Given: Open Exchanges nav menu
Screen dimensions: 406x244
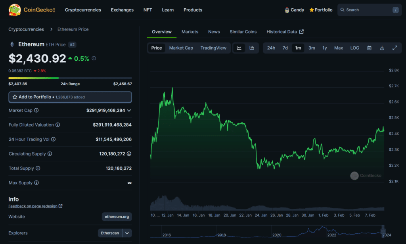Looking at the screenshot, I should pos(122,10).
